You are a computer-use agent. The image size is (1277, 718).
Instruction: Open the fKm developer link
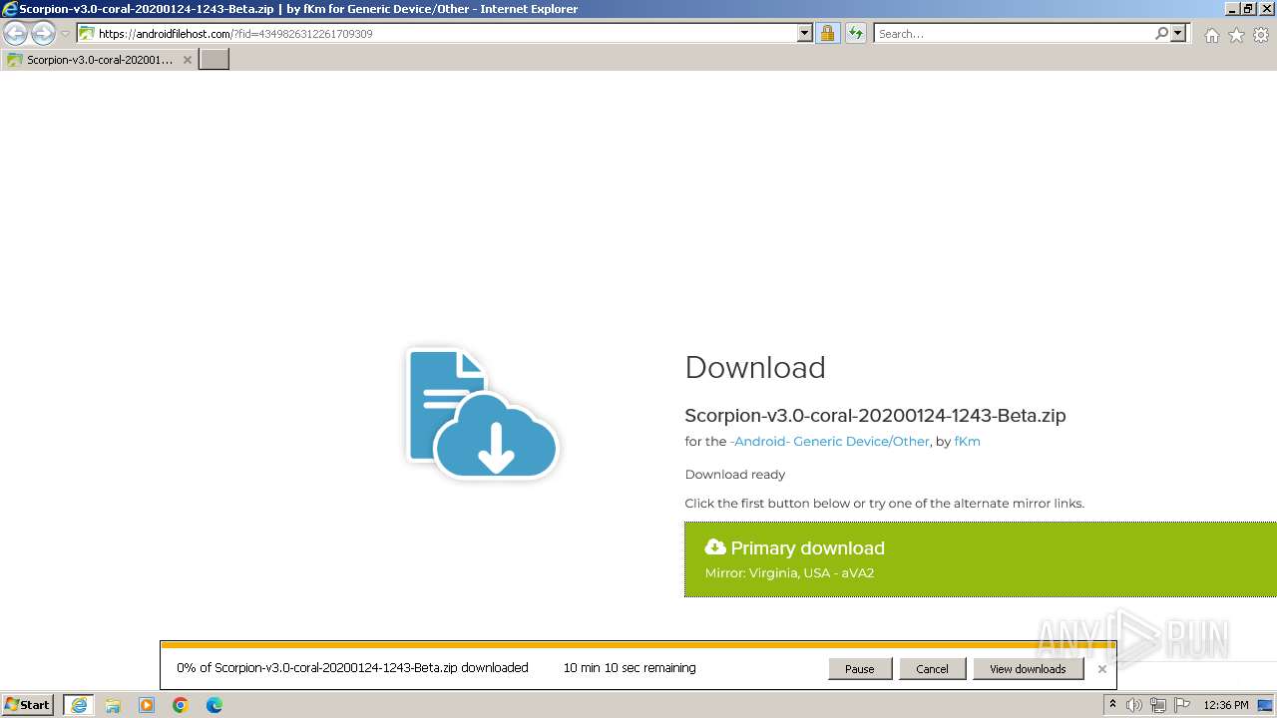(967, 441)
